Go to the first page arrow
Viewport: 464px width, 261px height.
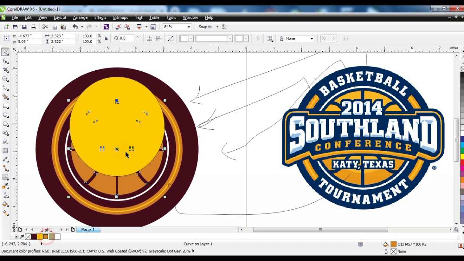click(26, 230)
